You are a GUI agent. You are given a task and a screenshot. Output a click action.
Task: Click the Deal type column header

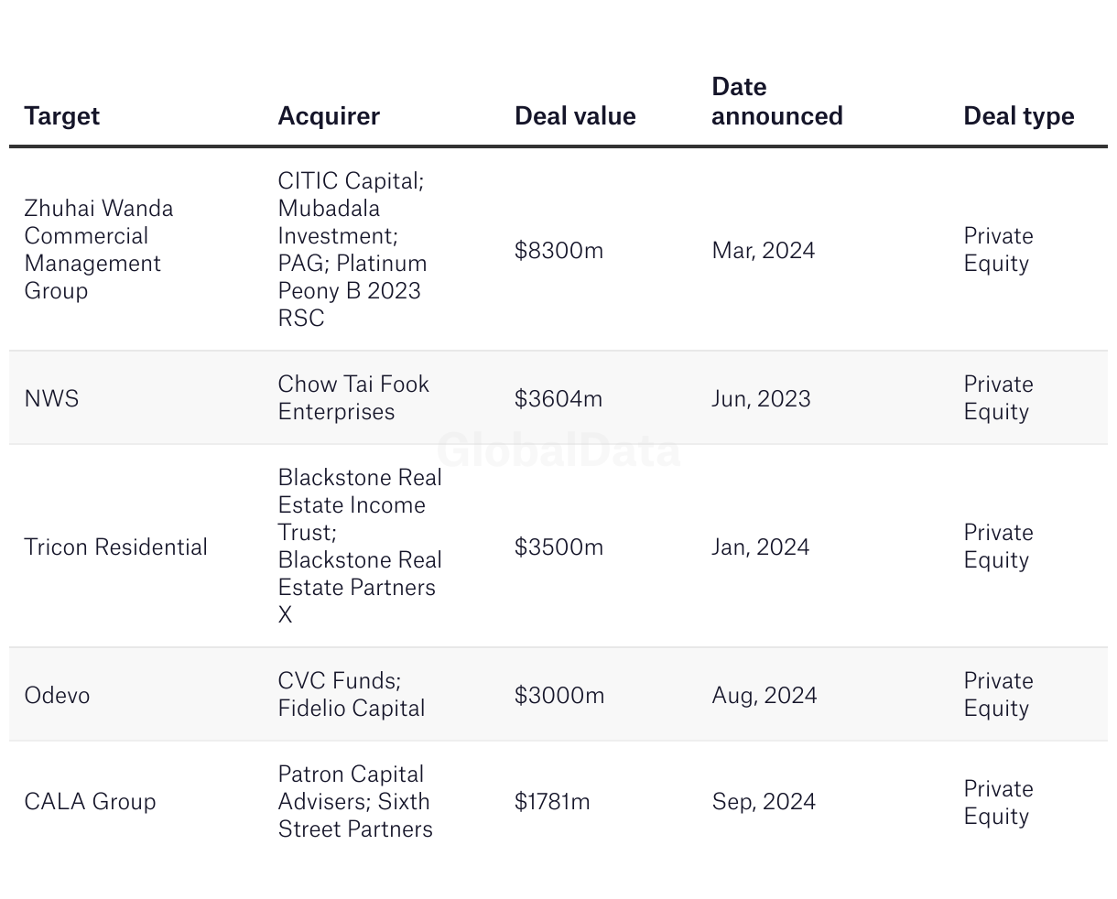point(1019,116)
